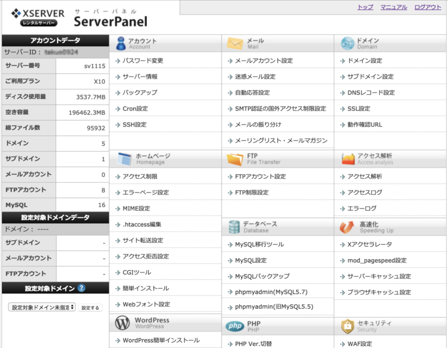Click the Database cylinder icon

tap(234, 226)
